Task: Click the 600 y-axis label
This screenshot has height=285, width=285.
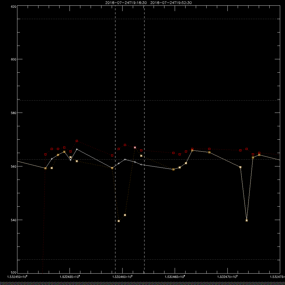Action: 14,59
